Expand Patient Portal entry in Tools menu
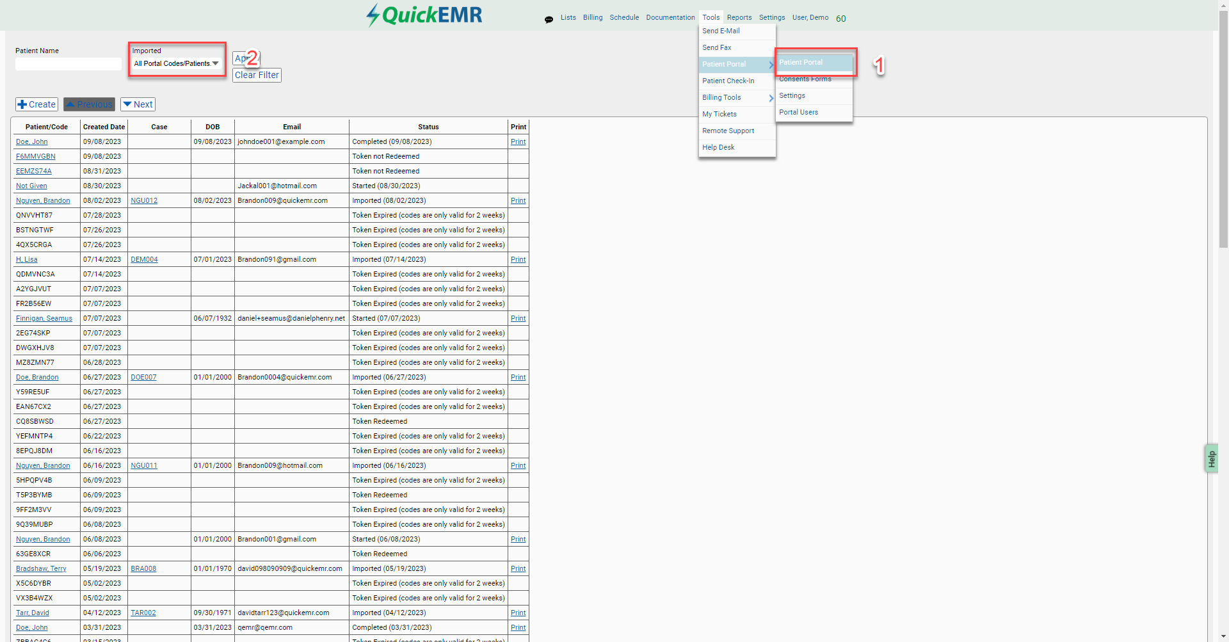The width and height of the screenshot is (1229, 642). coord(737,64)
